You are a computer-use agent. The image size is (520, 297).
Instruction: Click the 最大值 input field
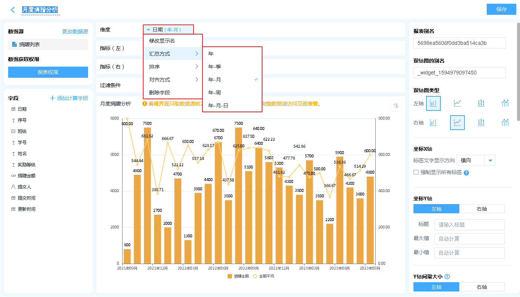pyautogui.click(x=469, y=239)
